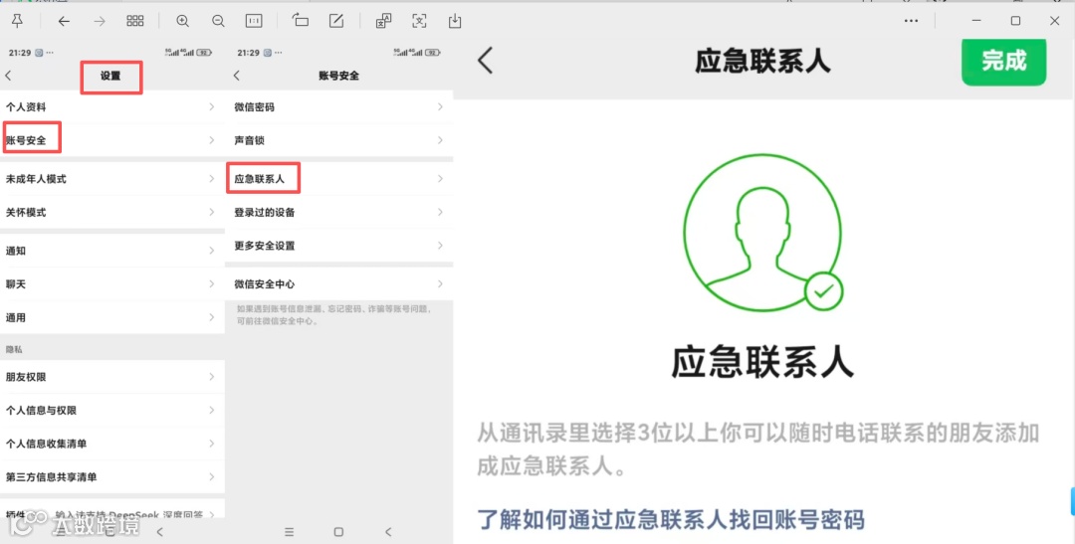Click the 设置 screen title

pyautogui.click(x=110, y=76)
